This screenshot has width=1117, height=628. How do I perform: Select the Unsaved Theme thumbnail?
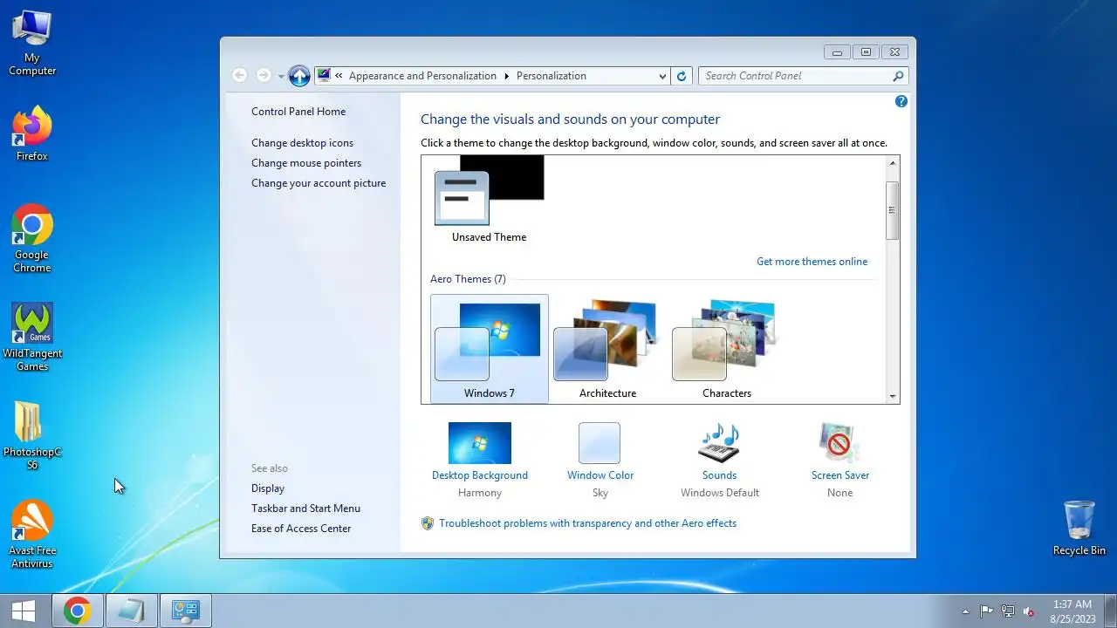click(489, 199)
